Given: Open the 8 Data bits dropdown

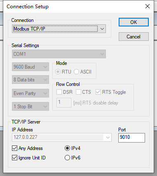Looking at the screenshot, I should pyautogui.click(x=30, y=80).
